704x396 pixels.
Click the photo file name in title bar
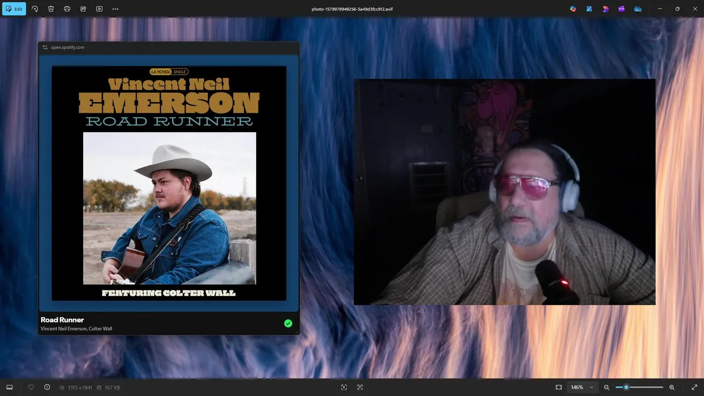tap(352, 9)
